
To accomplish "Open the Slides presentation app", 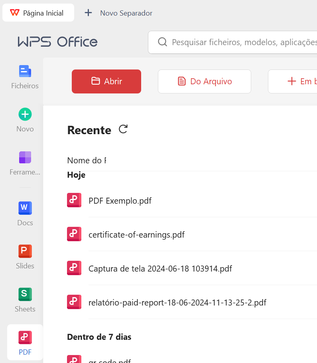I will click(25, 257).
